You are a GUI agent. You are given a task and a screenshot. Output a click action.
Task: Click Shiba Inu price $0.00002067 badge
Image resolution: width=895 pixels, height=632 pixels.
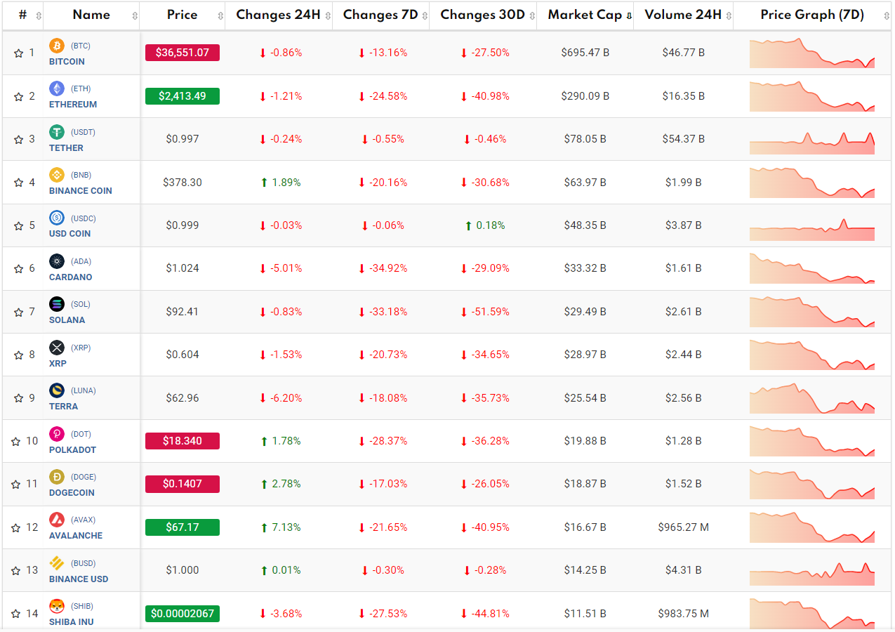(183, 614)
